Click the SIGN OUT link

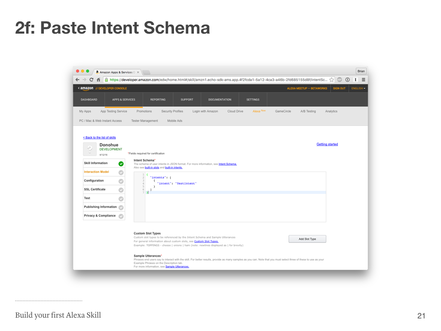point(339,88)
